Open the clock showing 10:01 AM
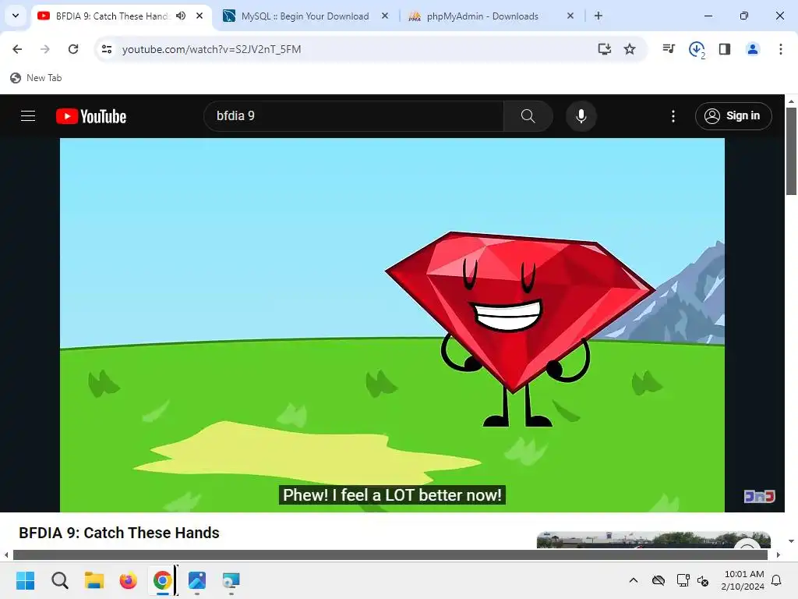Viewport: 798px width, 599px height. pos(743,580)
